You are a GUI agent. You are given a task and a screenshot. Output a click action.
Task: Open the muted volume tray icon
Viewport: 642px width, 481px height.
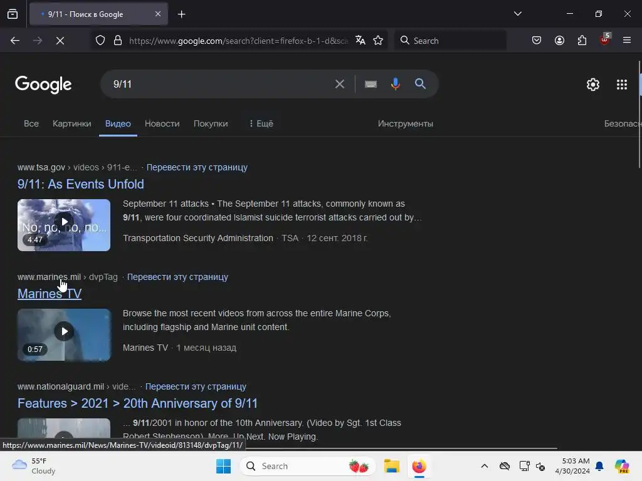tap(540, 466)
